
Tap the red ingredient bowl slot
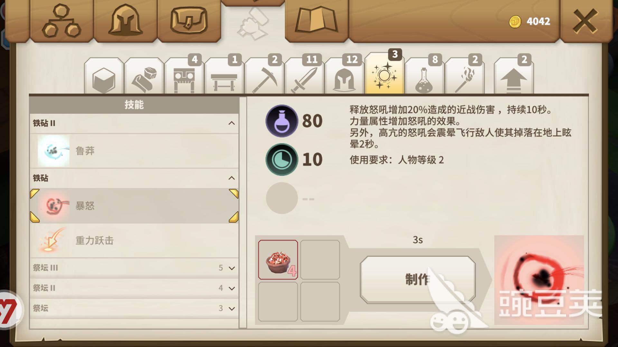[x=278, y=260]
